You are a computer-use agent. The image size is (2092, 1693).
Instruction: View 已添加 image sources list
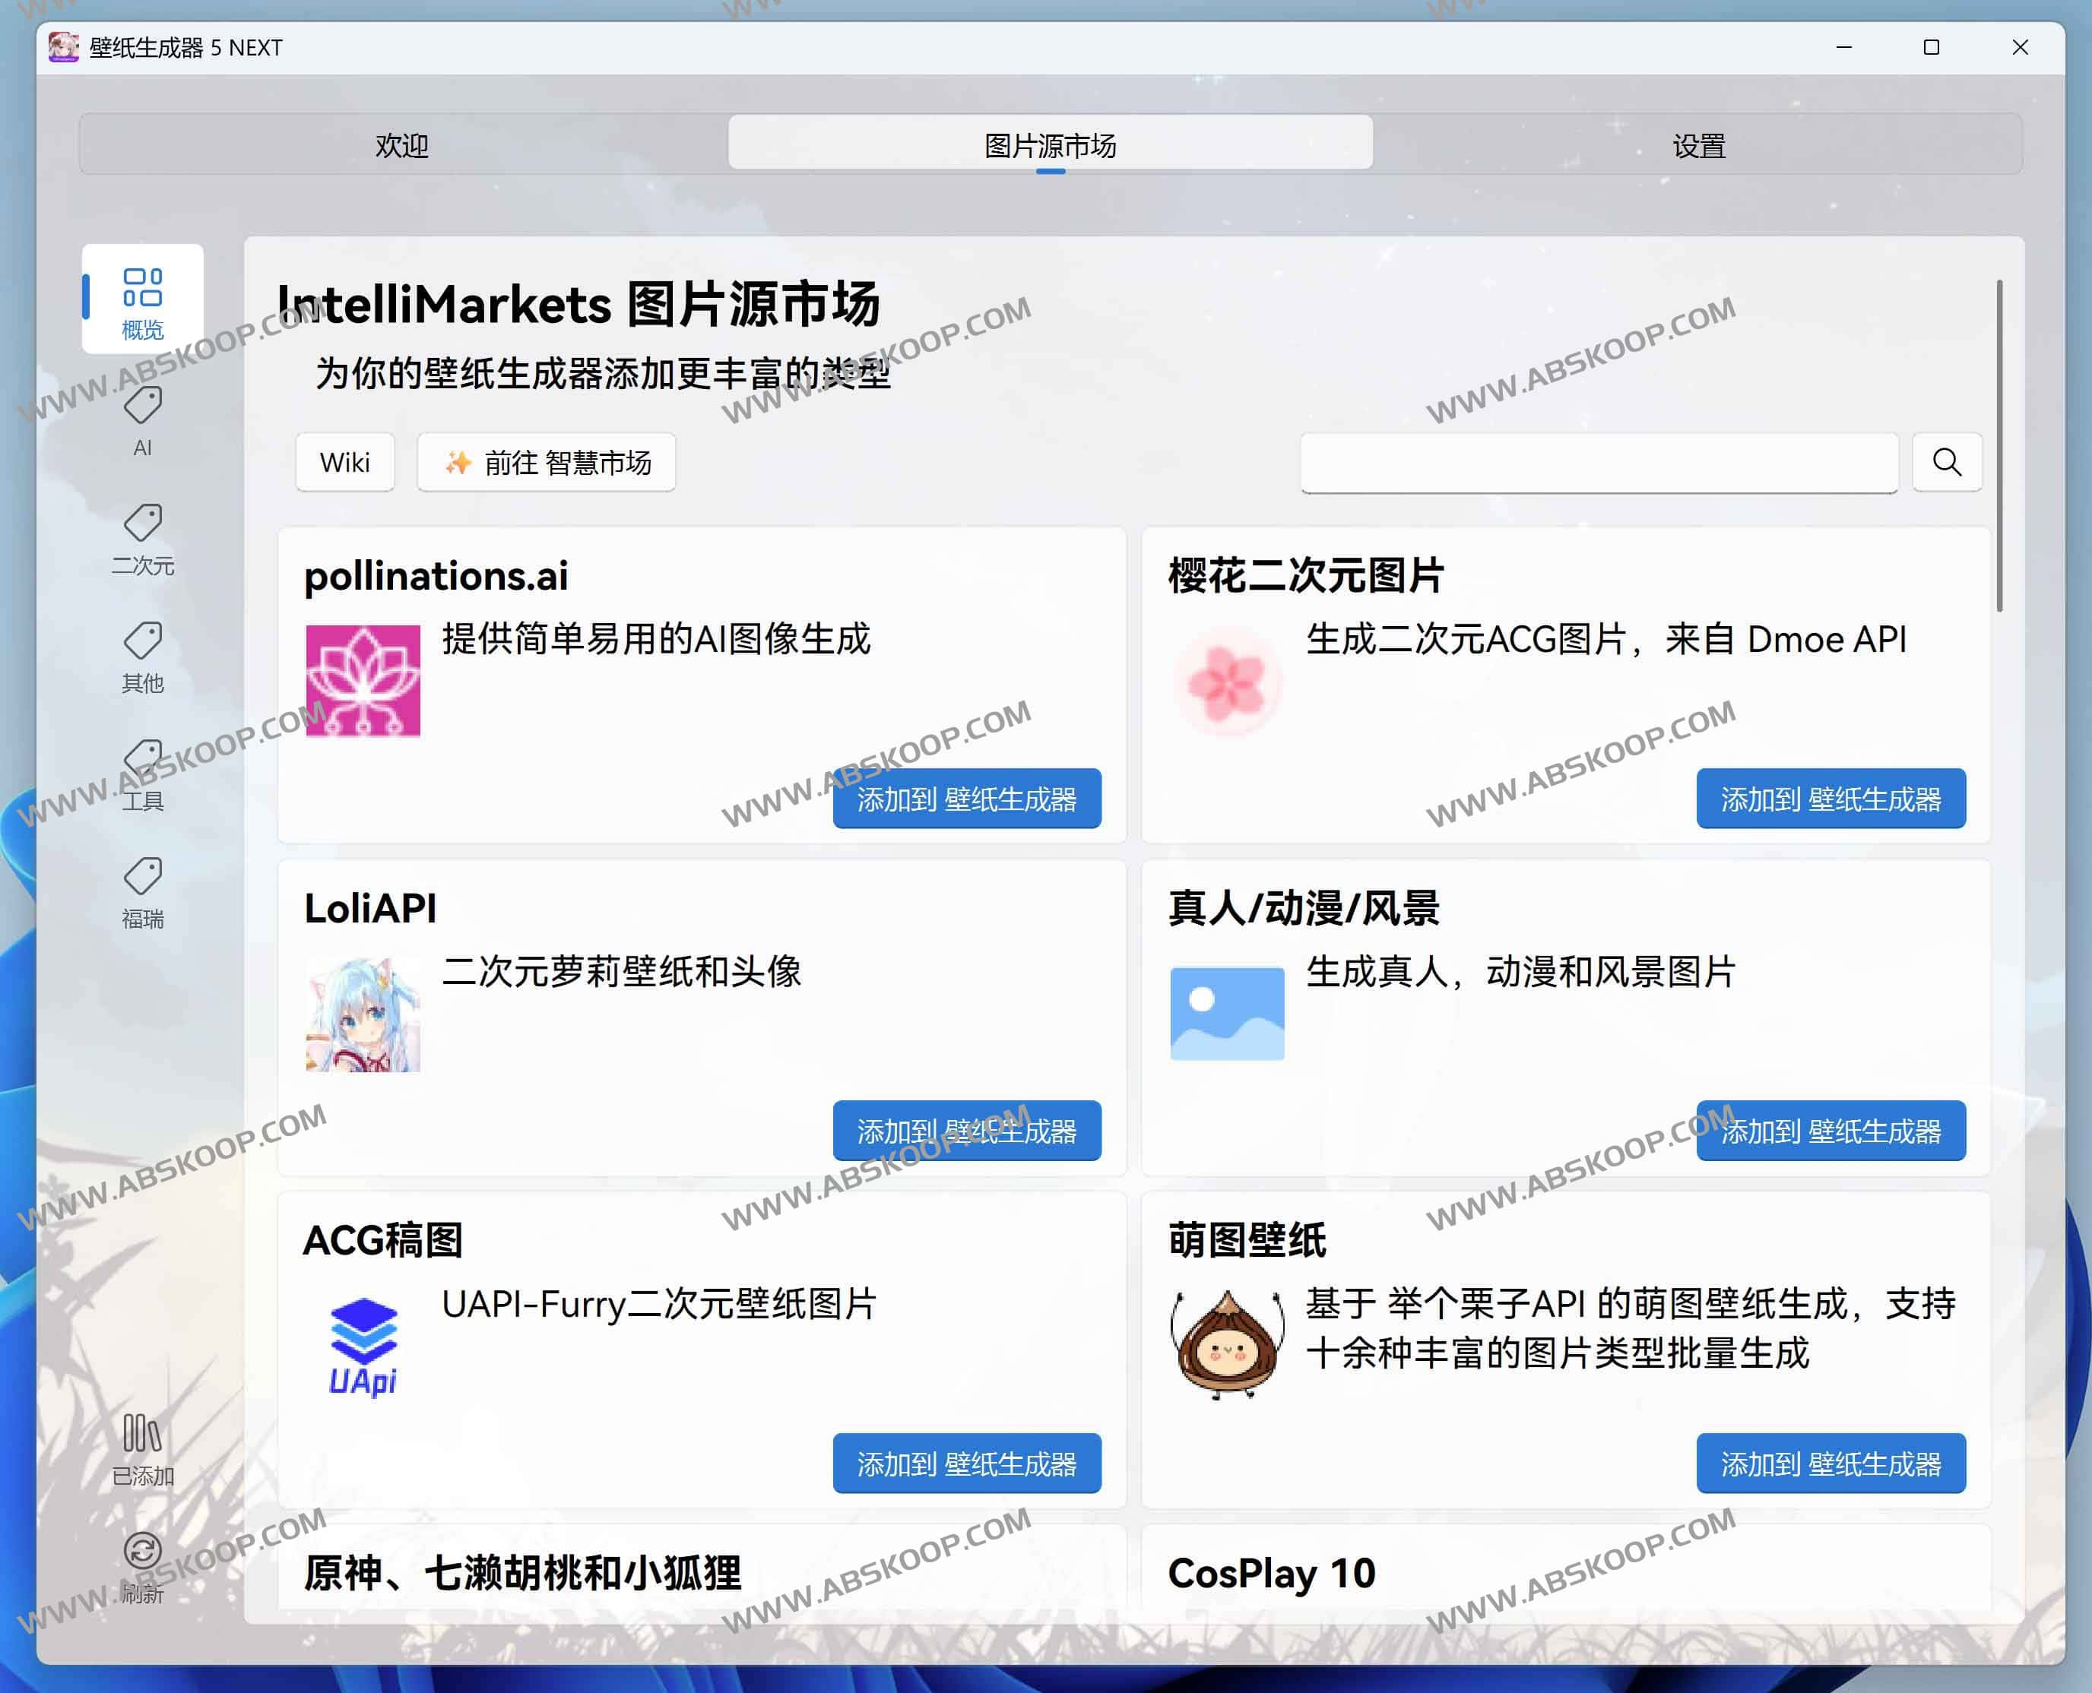tap(142, 1453)
